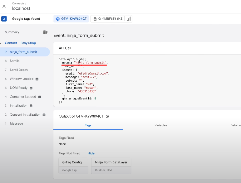Collapse the Contact – Easy Shop page group
This screenshot has height=183, width=241.
pos(1,43)
